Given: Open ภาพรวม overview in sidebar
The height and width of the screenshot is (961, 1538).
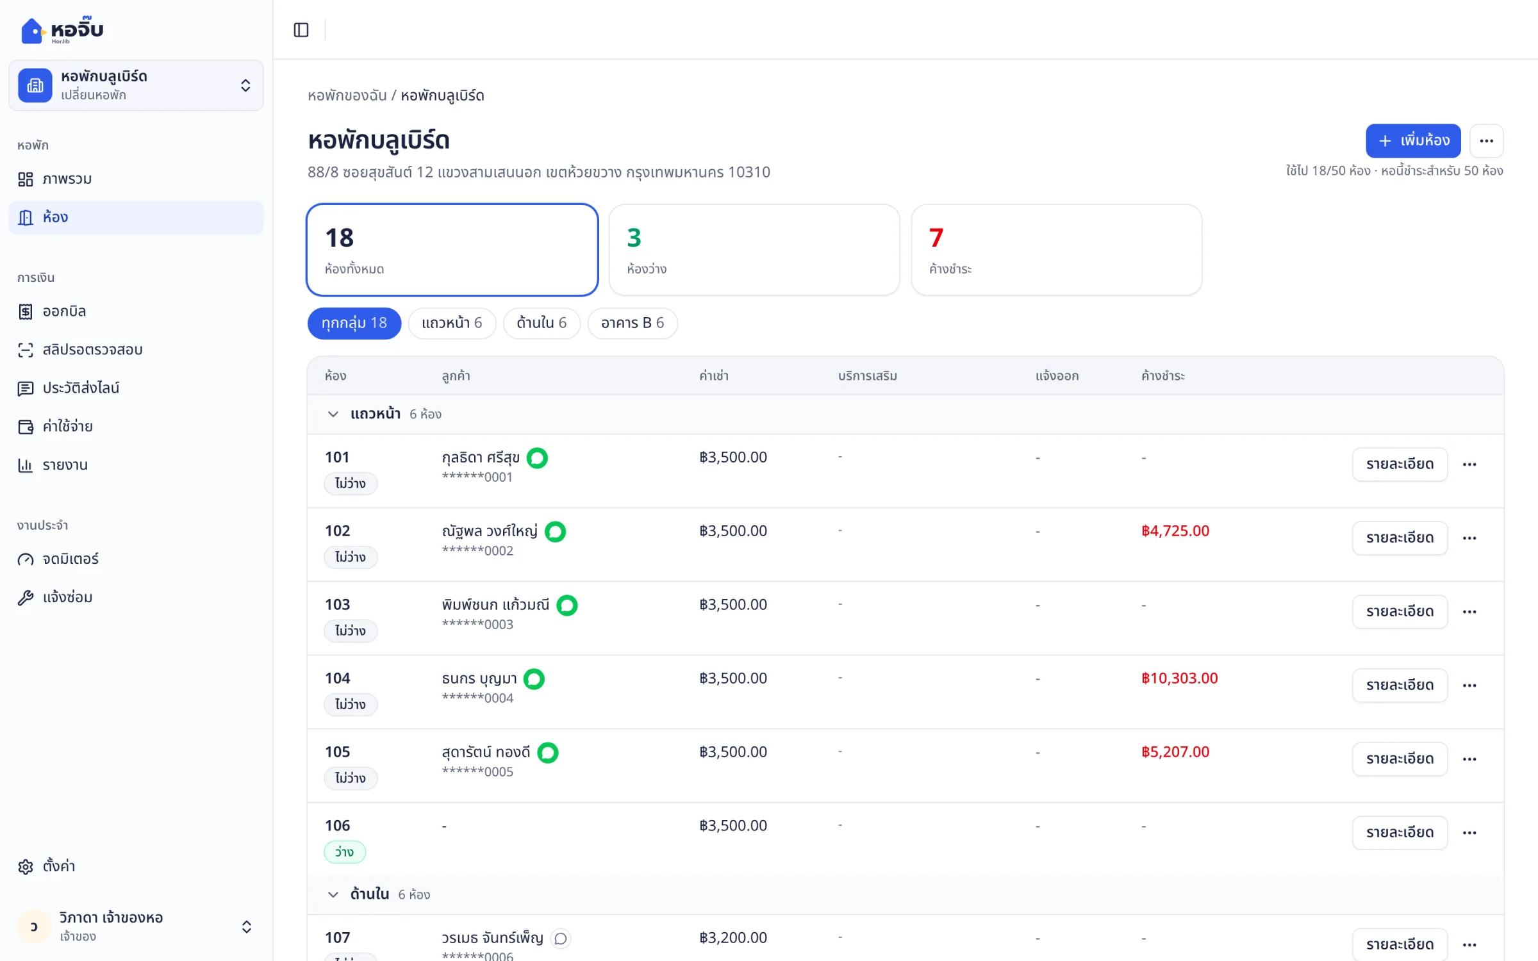Looking at the screenshot, I should point(136,179).
